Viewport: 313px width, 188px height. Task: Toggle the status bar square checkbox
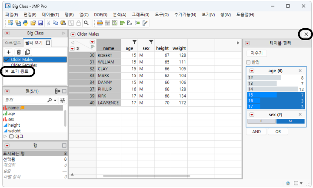[x=296, y=183]
